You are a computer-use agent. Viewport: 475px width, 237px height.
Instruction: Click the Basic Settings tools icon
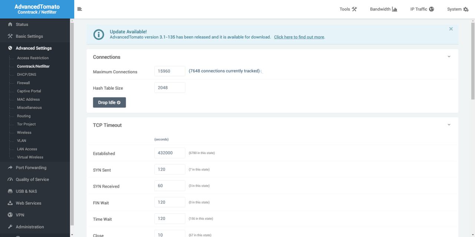(x=10, y=36)
